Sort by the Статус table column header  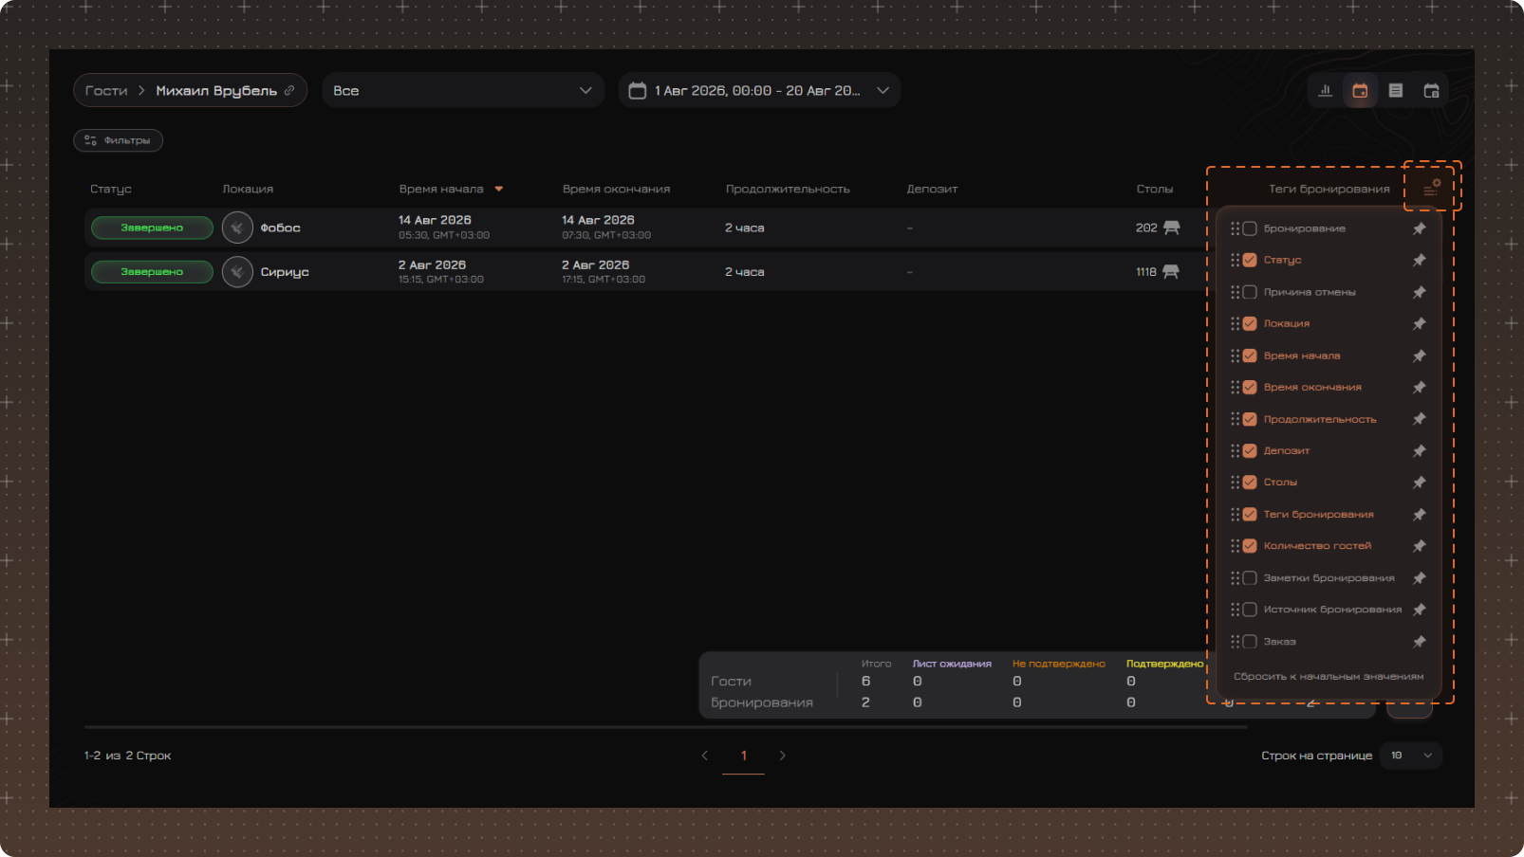(111, 190)
